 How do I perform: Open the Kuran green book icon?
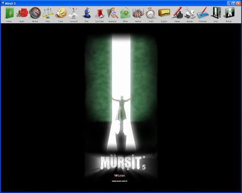click(x=9, y=13)
